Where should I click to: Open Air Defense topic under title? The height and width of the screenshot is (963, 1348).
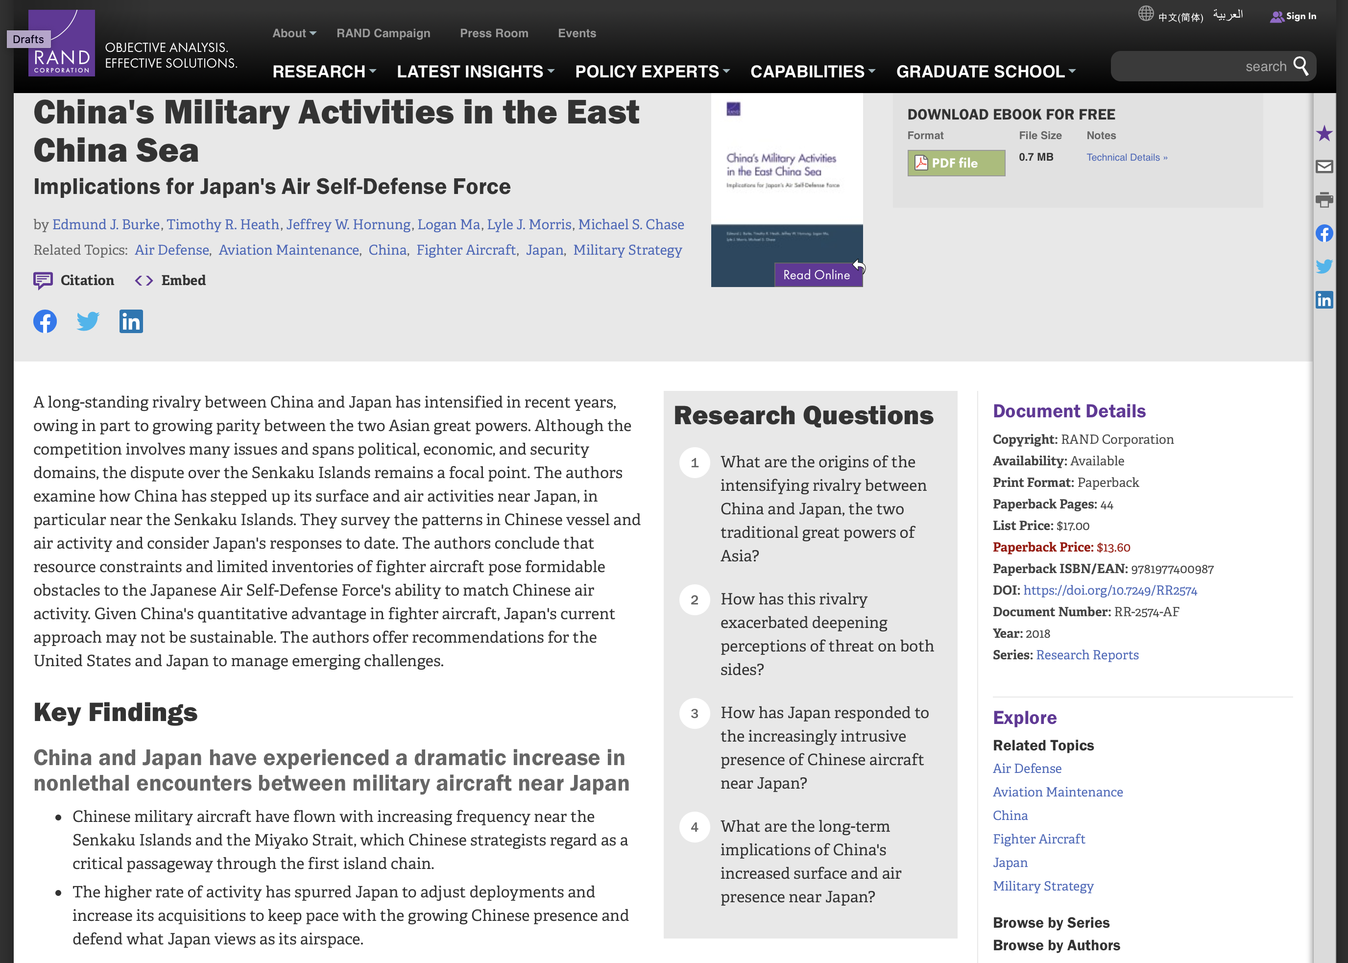[172, 250]
